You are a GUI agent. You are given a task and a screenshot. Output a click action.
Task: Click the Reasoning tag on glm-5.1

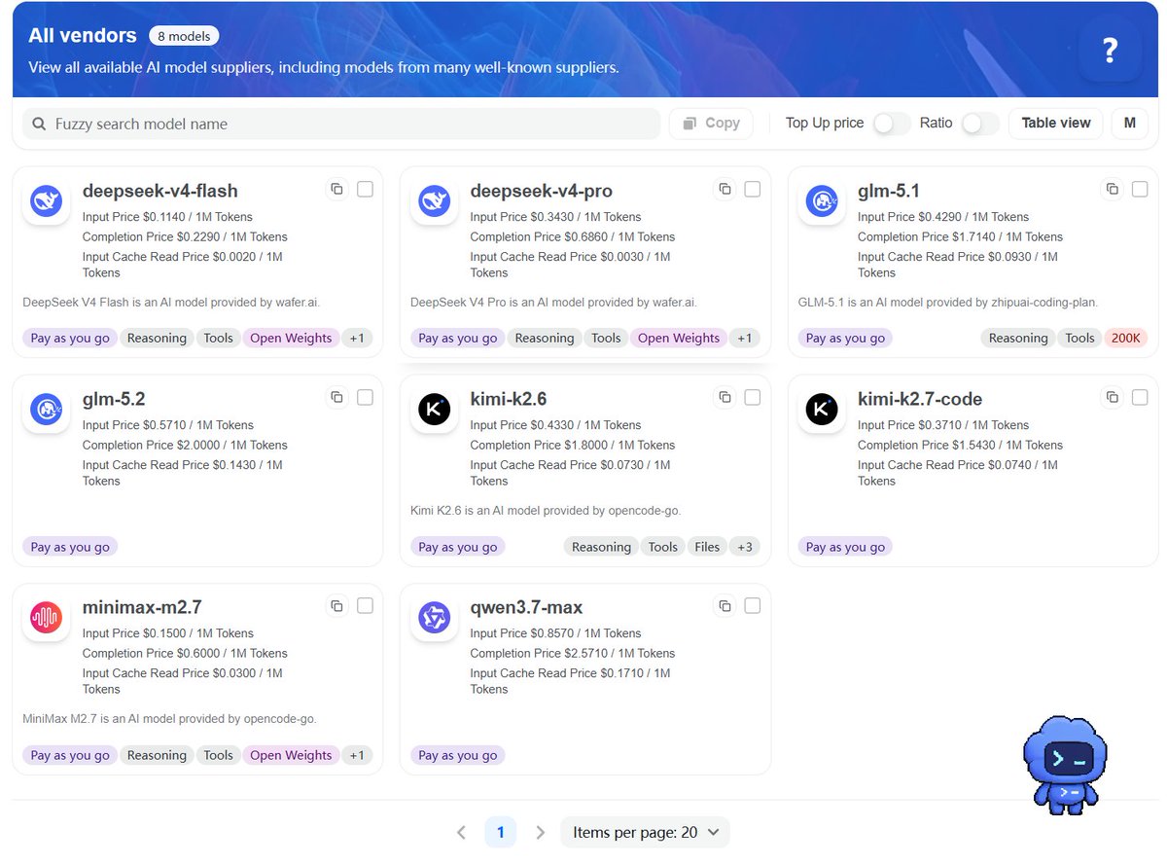click(x=1018, y=339)
